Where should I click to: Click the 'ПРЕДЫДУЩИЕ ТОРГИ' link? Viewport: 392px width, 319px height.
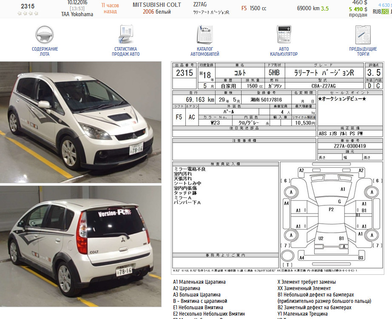pyautogui.click(x=363, y=51)
